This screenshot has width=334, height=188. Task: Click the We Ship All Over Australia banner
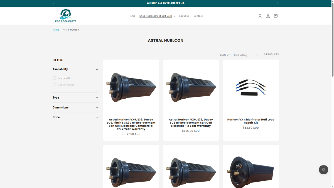click(166, 3)
